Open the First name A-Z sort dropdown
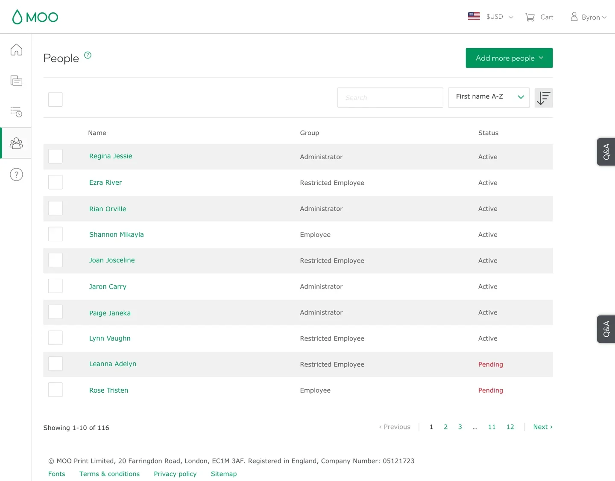615x481 pixels. tap(489, 97)
